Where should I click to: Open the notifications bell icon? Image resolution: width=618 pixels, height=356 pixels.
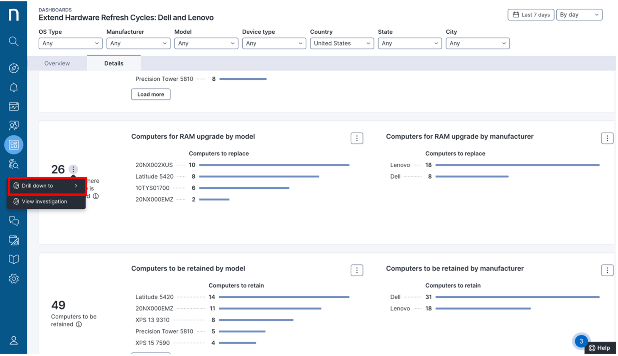point(13,87)
